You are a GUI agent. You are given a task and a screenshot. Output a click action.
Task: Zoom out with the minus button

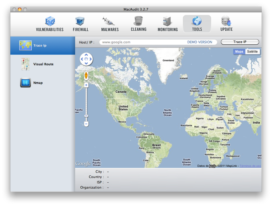(86, 124)
